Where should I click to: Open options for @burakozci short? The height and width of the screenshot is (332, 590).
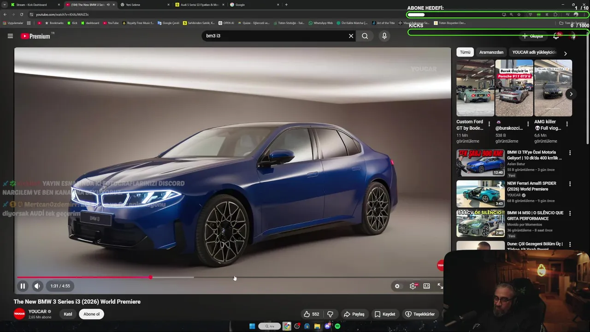coord(528,124)
